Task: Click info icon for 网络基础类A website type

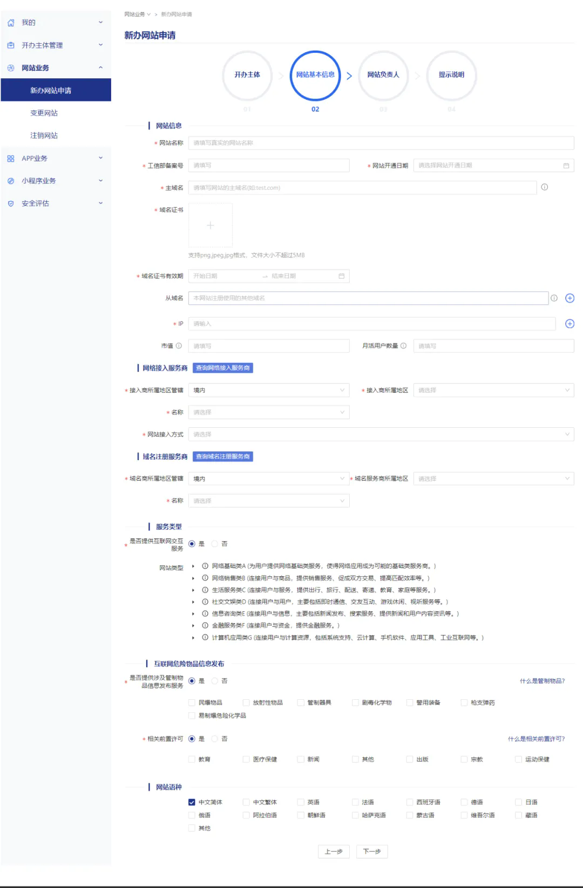Action: point(205,566)
